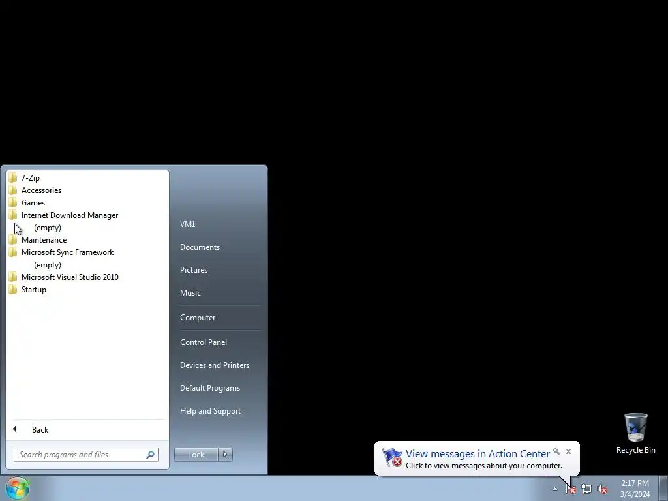668x501 pixels.
Task: Click the muted volume tray icon
Action: tap(602, 489)
